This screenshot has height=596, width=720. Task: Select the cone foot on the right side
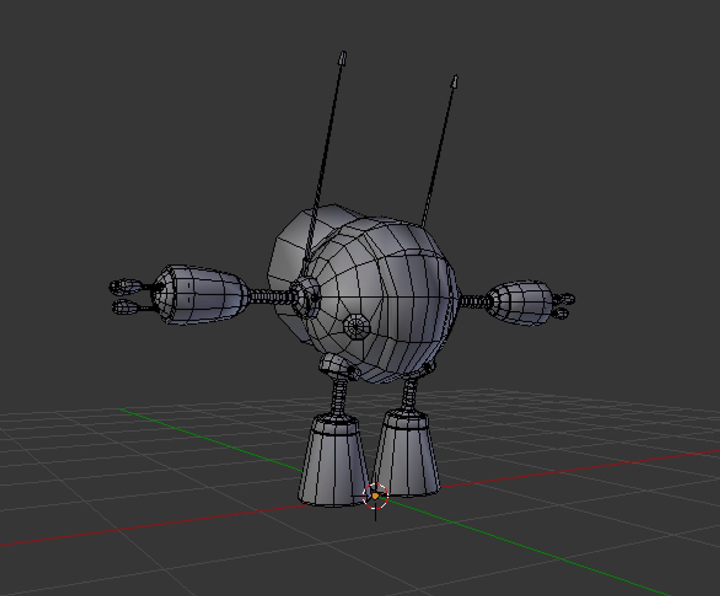click(x=408, y=453)
